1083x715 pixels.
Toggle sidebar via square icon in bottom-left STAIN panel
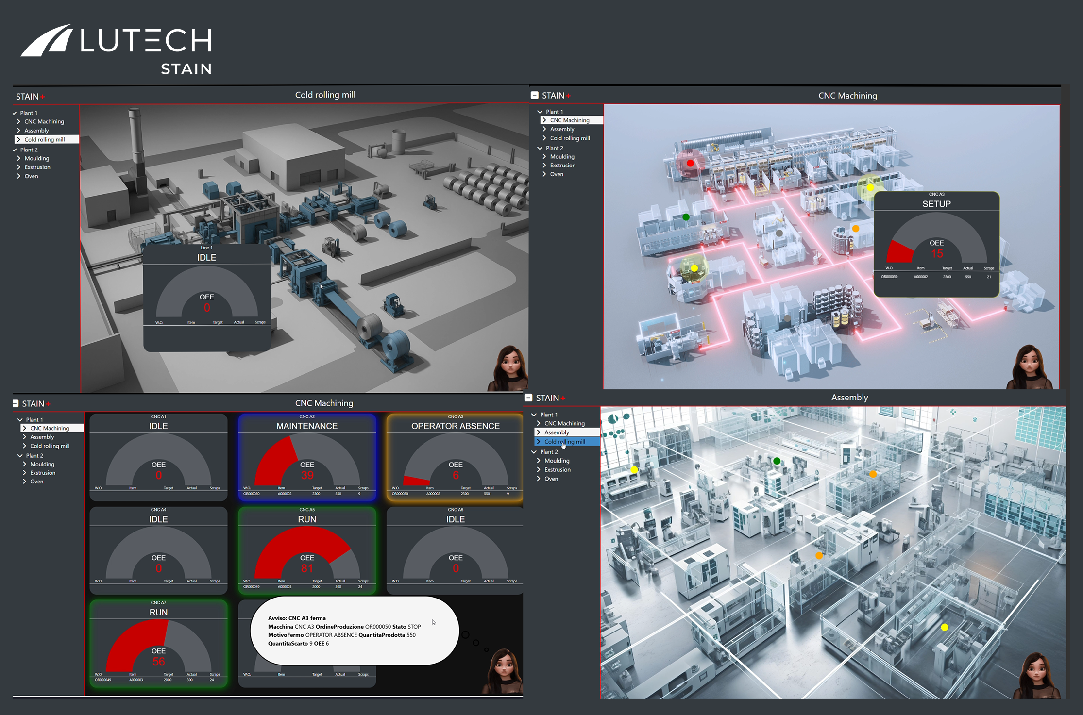[x=16, y=403]
